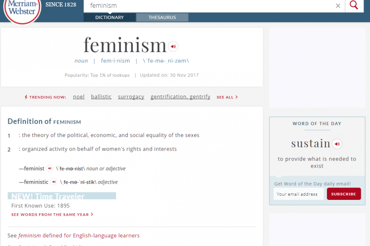The image size is (370, 246).
Task: Open the trending word noel
Action: pos(79,97)
